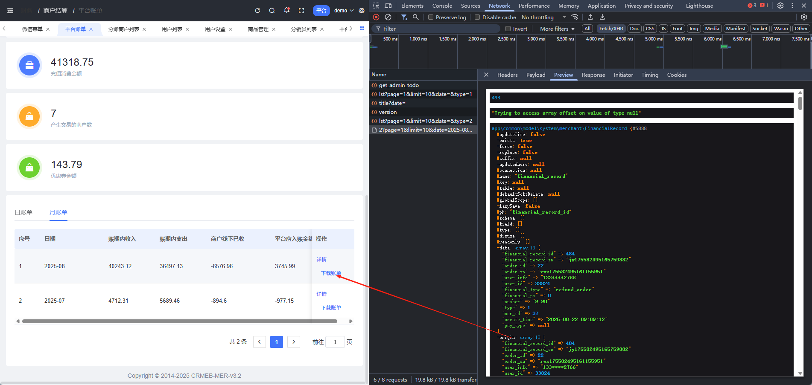Toggle the device toolbar in DevTools
Screen dimensions: 812x385
pos(388,6)
